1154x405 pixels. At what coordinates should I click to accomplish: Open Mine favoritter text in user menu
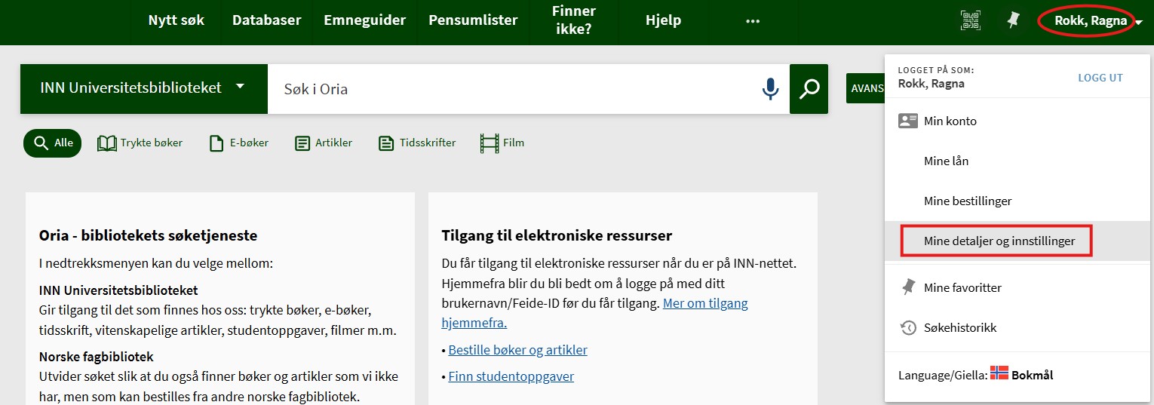tap(963, 287)
